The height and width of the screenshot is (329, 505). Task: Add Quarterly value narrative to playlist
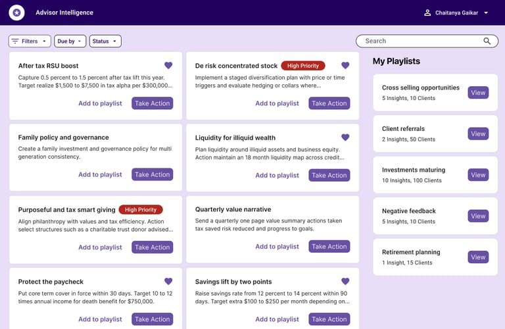(x=277, y=247)
